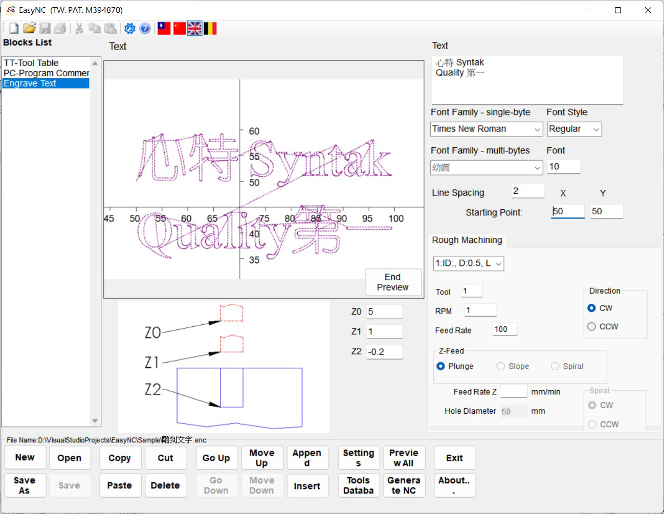Screen dimensions: 664x514
Task: Switch to the Rough Machining tab
Action: (467, 240)
